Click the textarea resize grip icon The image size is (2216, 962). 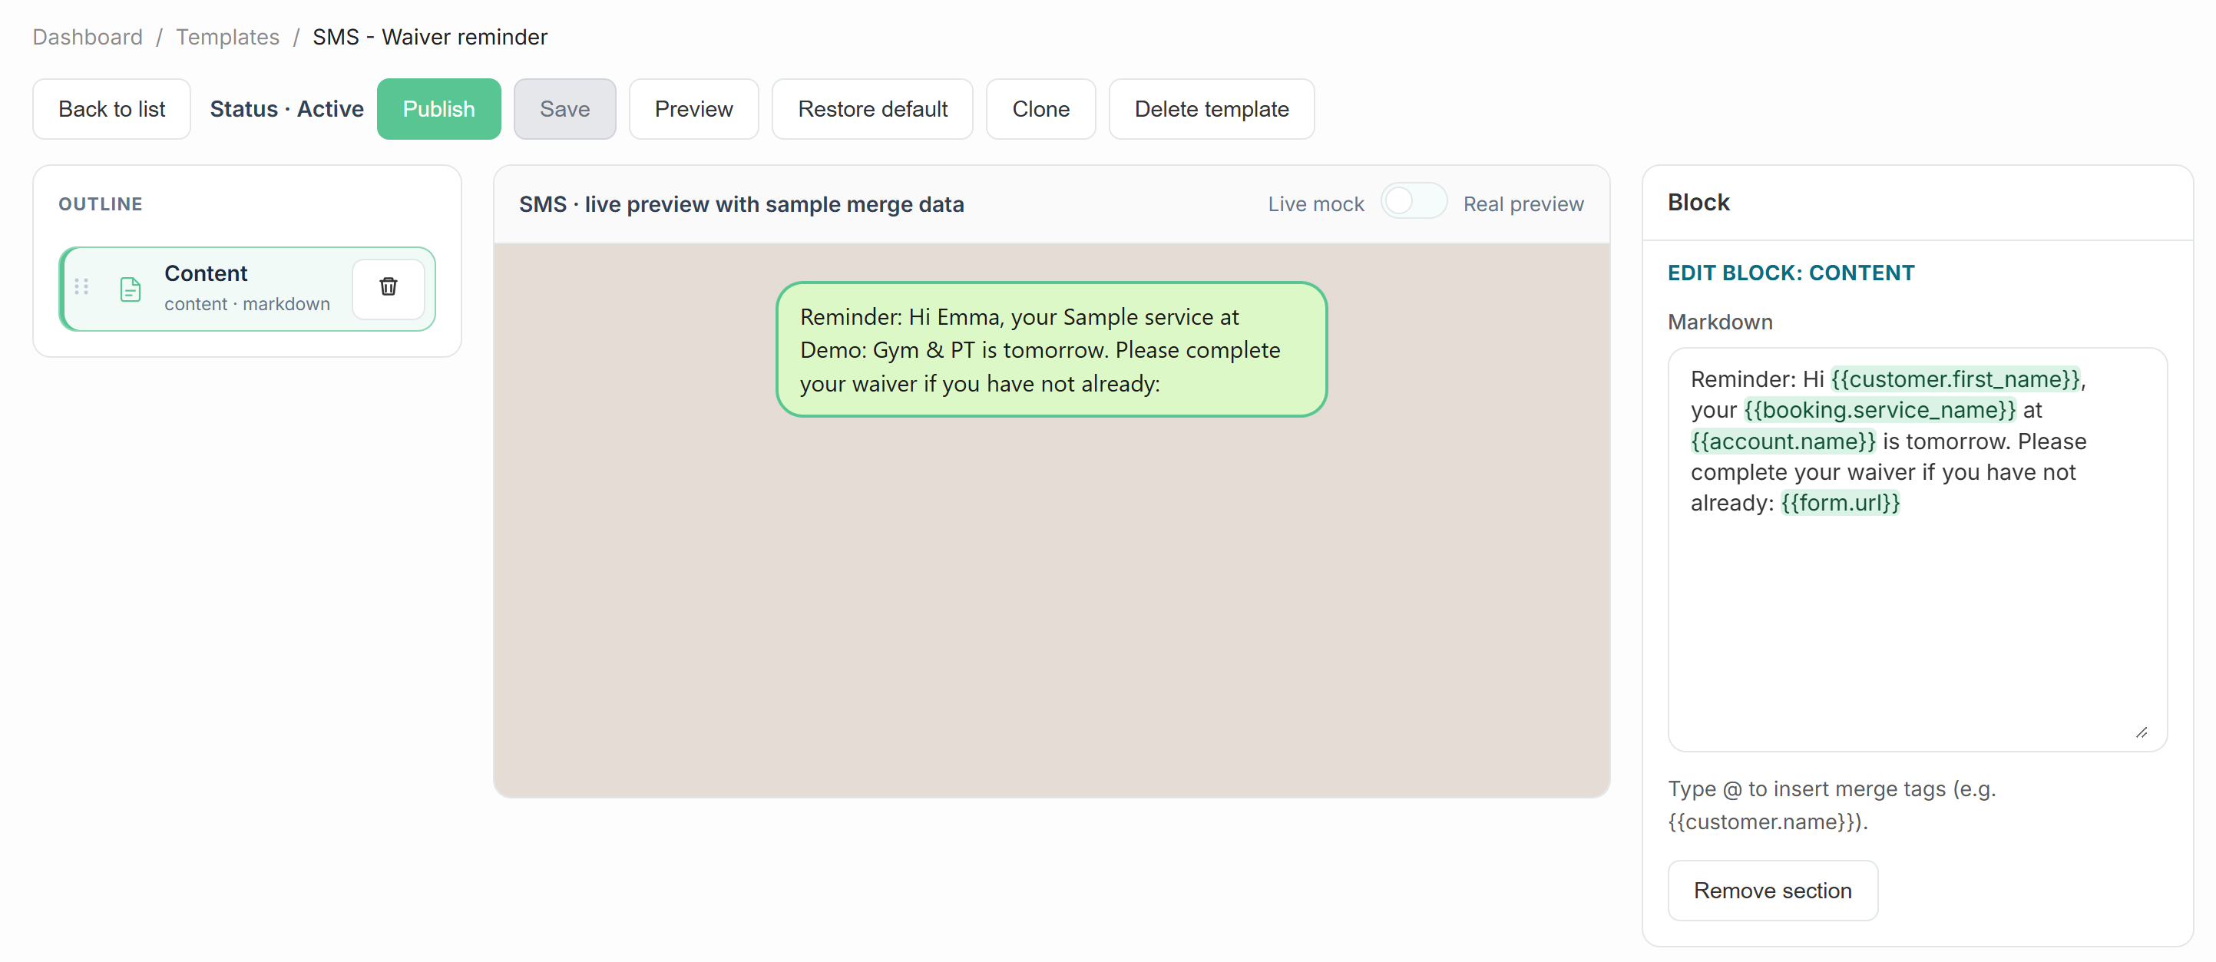coord(2142,732)
